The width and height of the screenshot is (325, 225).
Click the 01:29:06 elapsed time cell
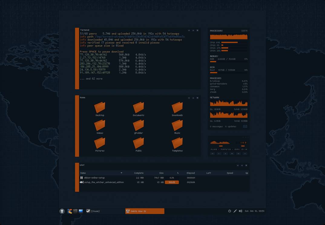191,182
